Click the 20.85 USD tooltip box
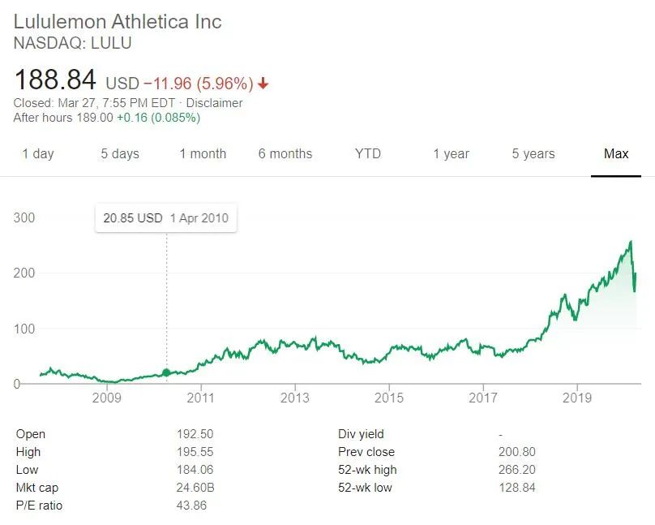This screenshot has height=525, width=655. 166,217
